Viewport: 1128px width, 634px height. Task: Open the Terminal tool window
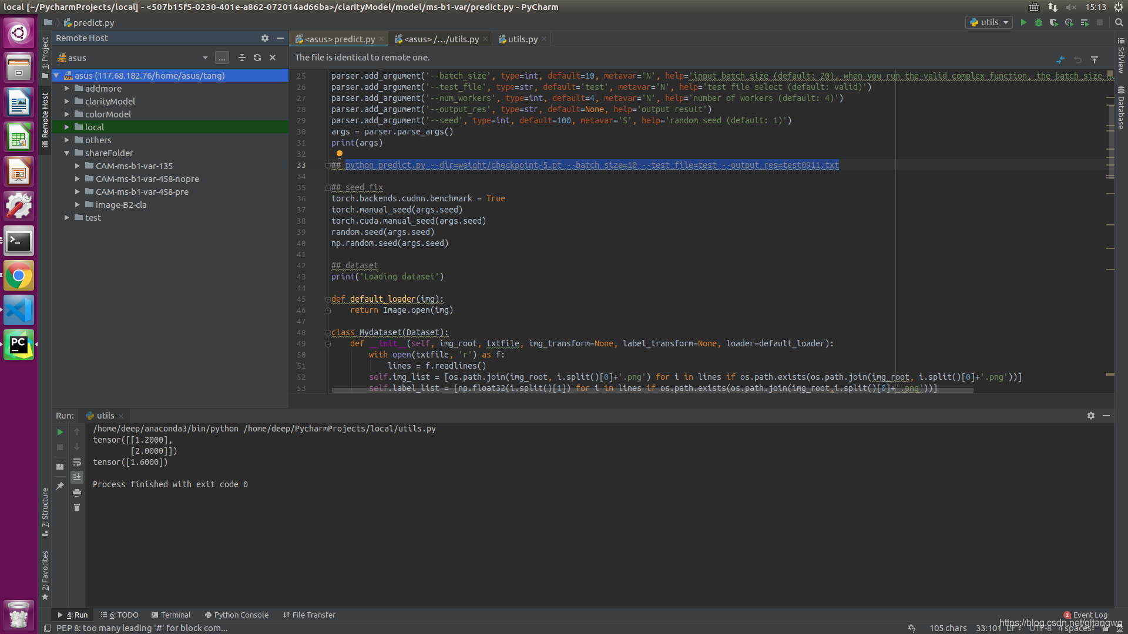coord(171,615)
